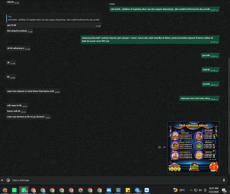Open the network status tray icon

click(196, 190)
